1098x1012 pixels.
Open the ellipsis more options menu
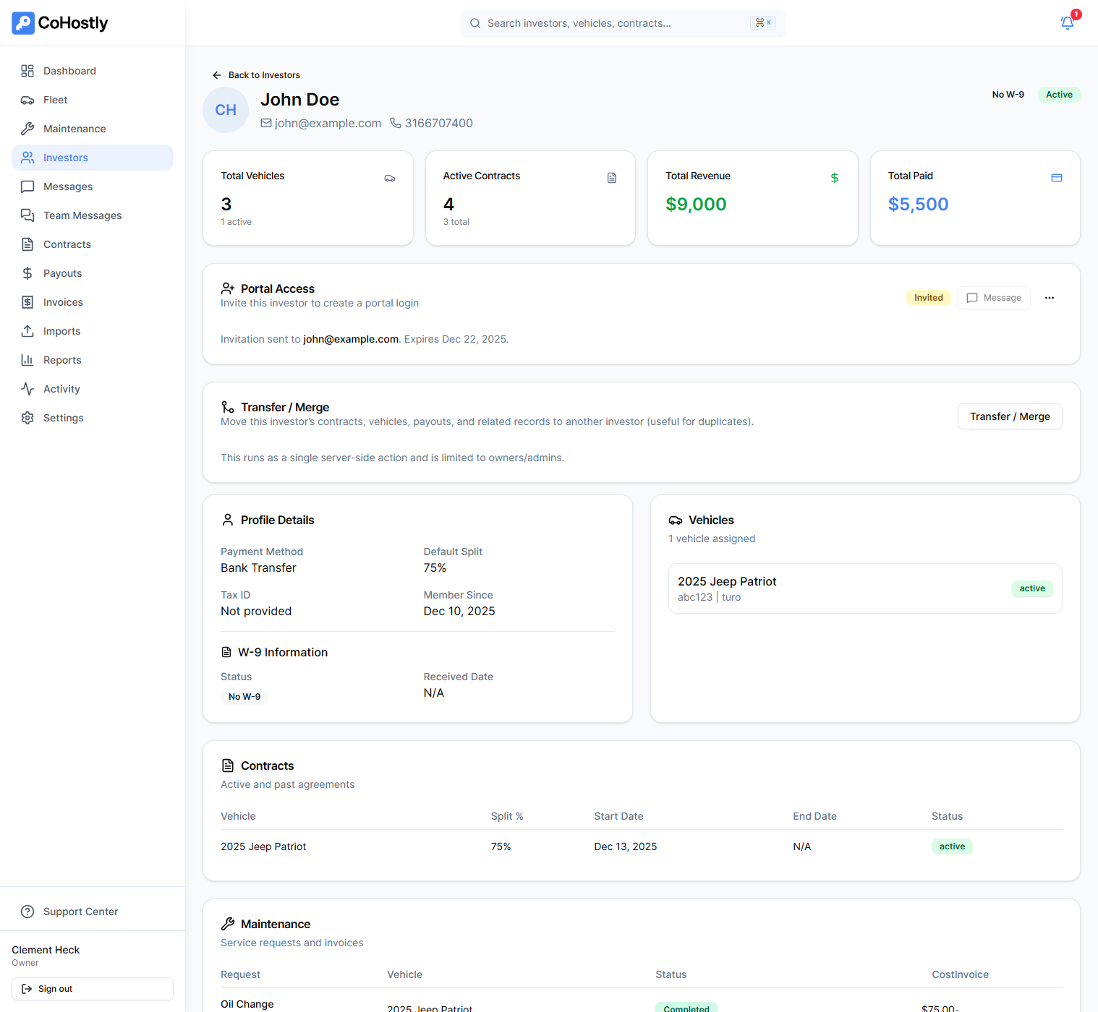click(x=1050, y=297)
